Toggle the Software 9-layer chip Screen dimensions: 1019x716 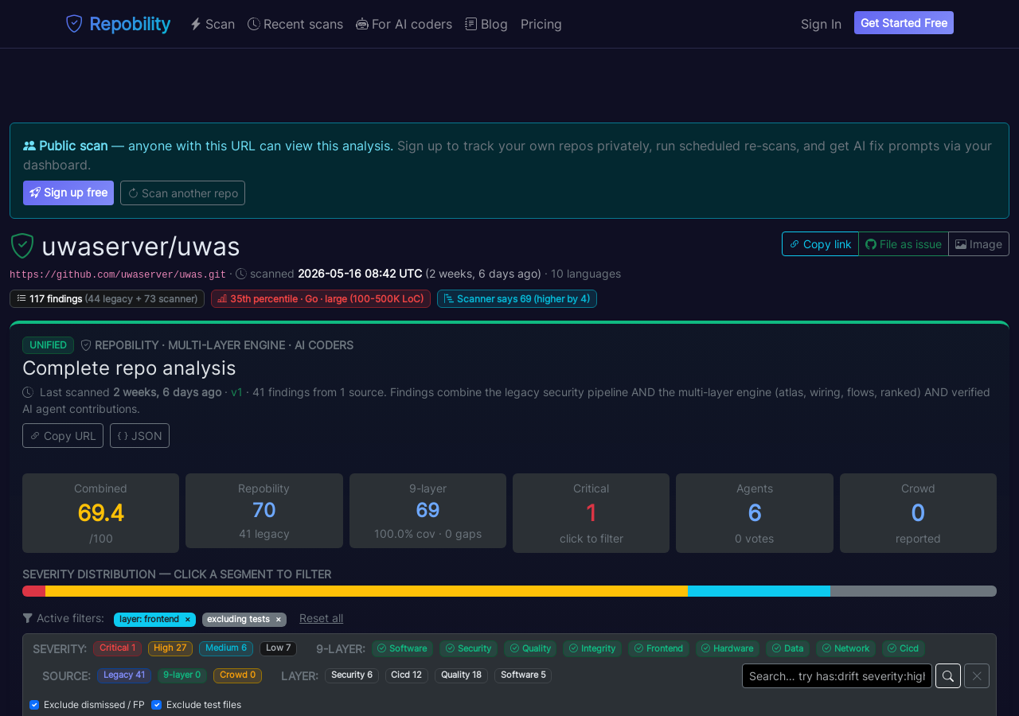click(x=402, y=648)
